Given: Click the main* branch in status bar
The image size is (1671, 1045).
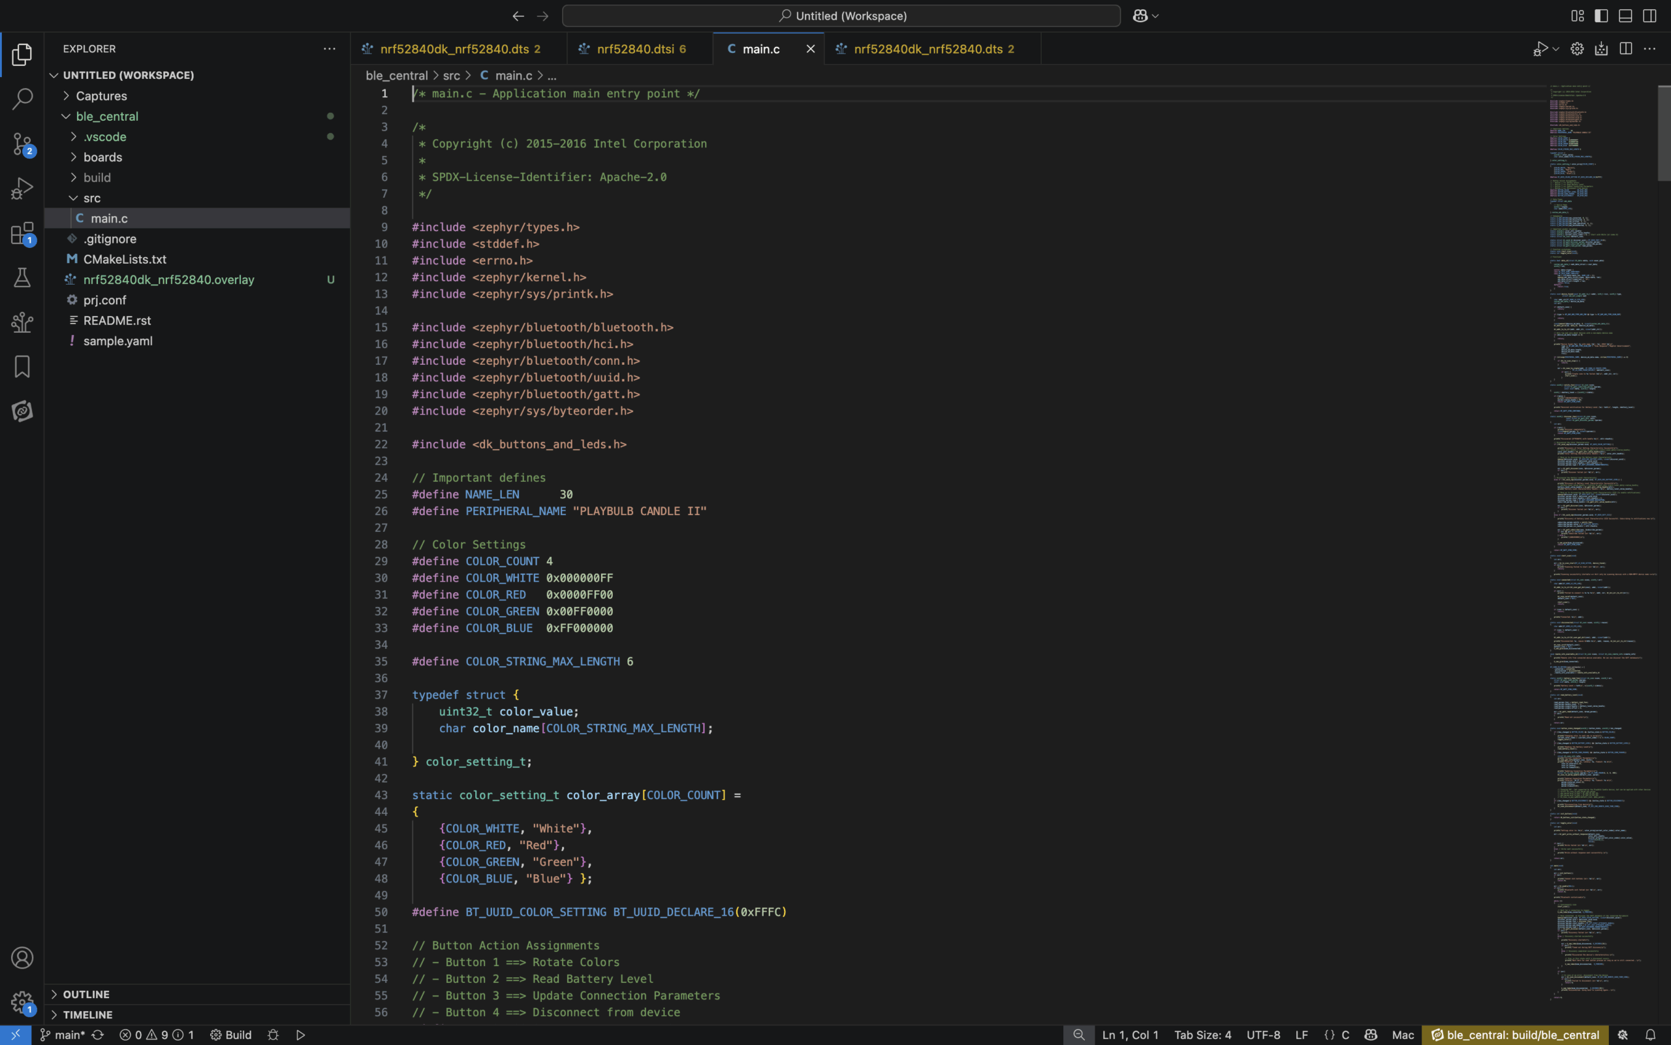Looking at the screenshot, I should click(x=62, y=1035).
